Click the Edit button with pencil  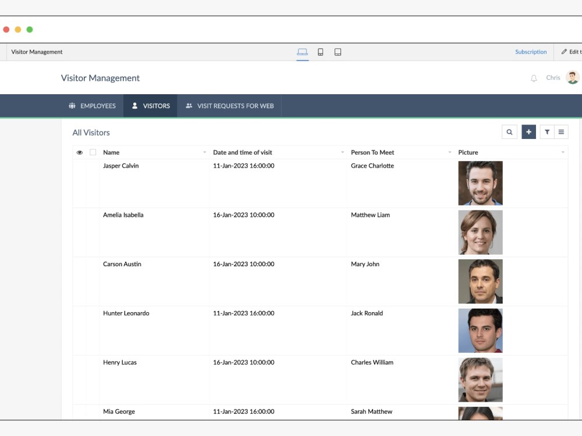[x=572, y=52]
